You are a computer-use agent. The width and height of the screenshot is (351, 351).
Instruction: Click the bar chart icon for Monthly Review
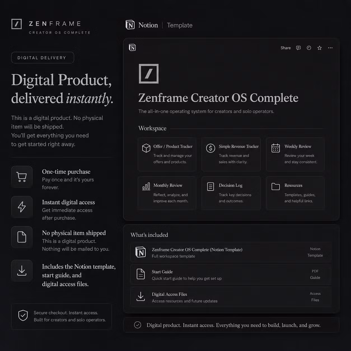pyautogui.click(x=146, y=186)
